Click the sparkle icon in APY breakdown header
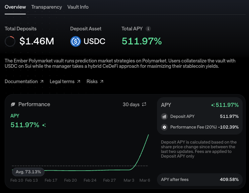The image size is (249, 193). coord(213,105)
